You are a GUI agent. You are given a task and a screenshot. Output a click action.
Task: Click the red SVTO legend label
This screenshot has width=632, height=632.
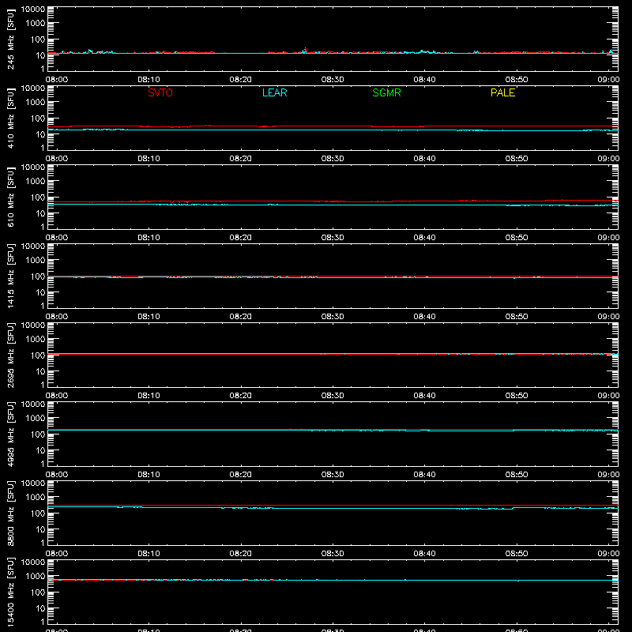tap(160, 92)
